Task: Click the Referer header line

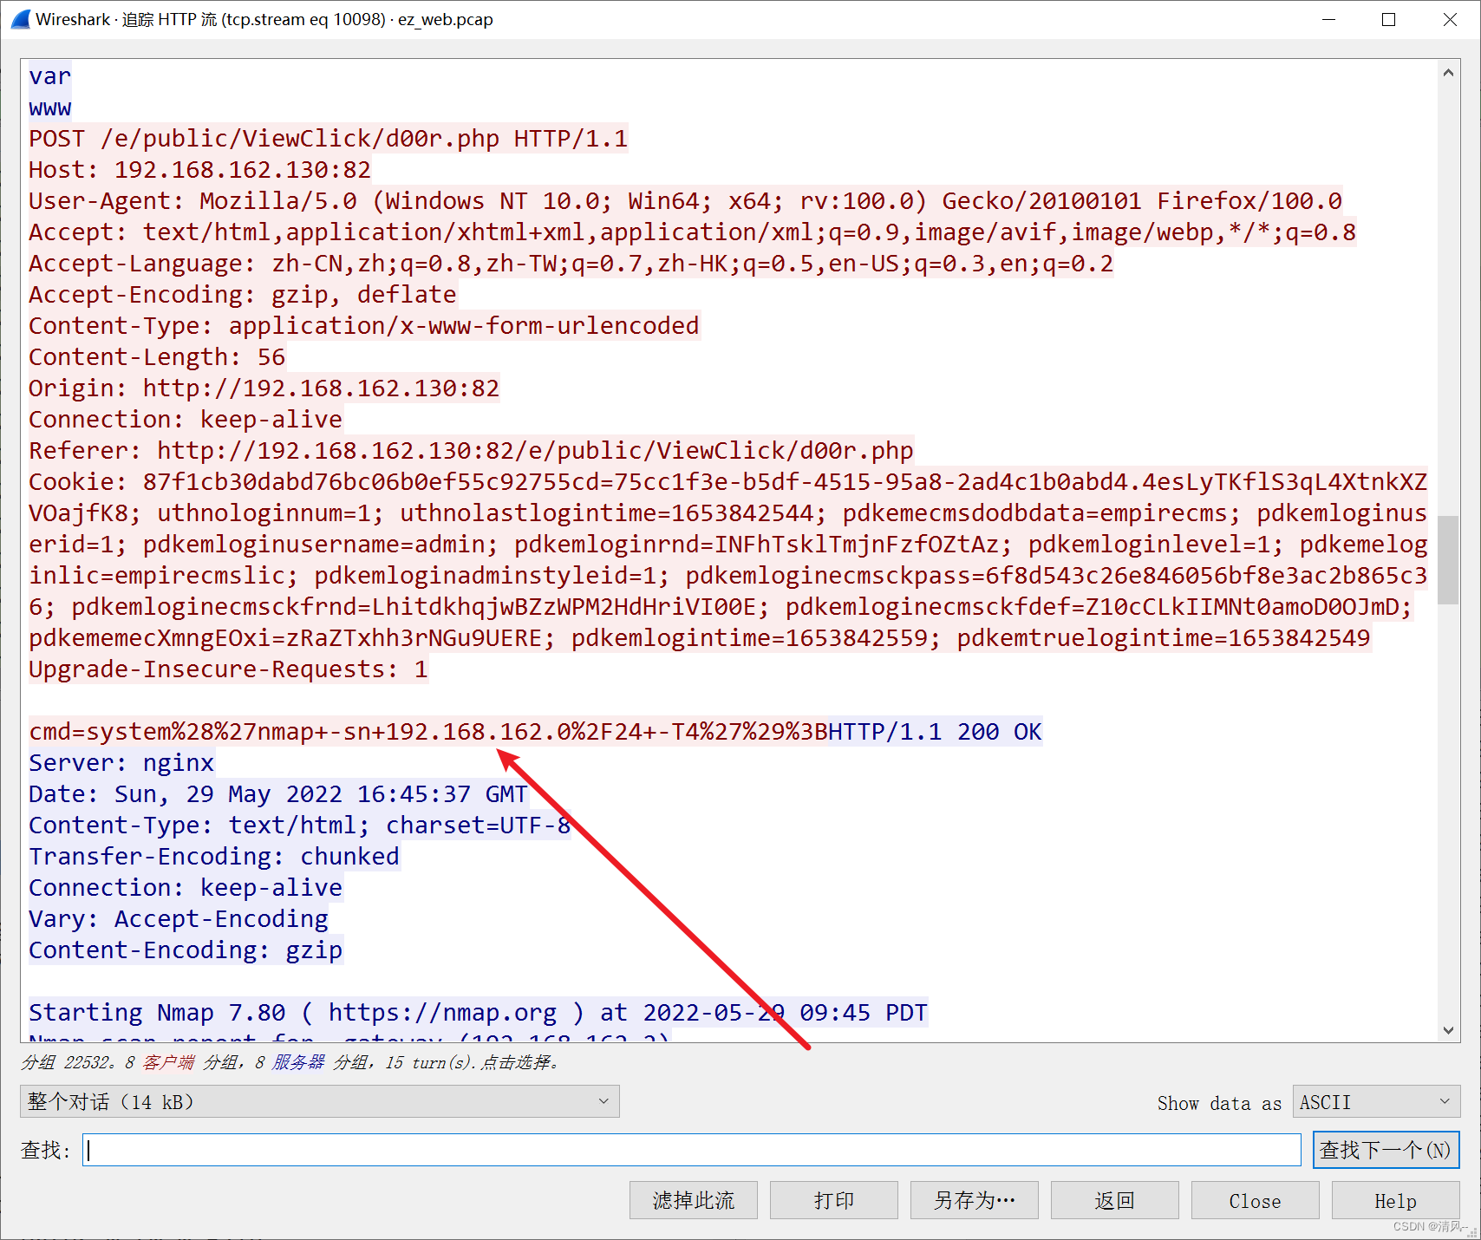Action: [471, 451]
